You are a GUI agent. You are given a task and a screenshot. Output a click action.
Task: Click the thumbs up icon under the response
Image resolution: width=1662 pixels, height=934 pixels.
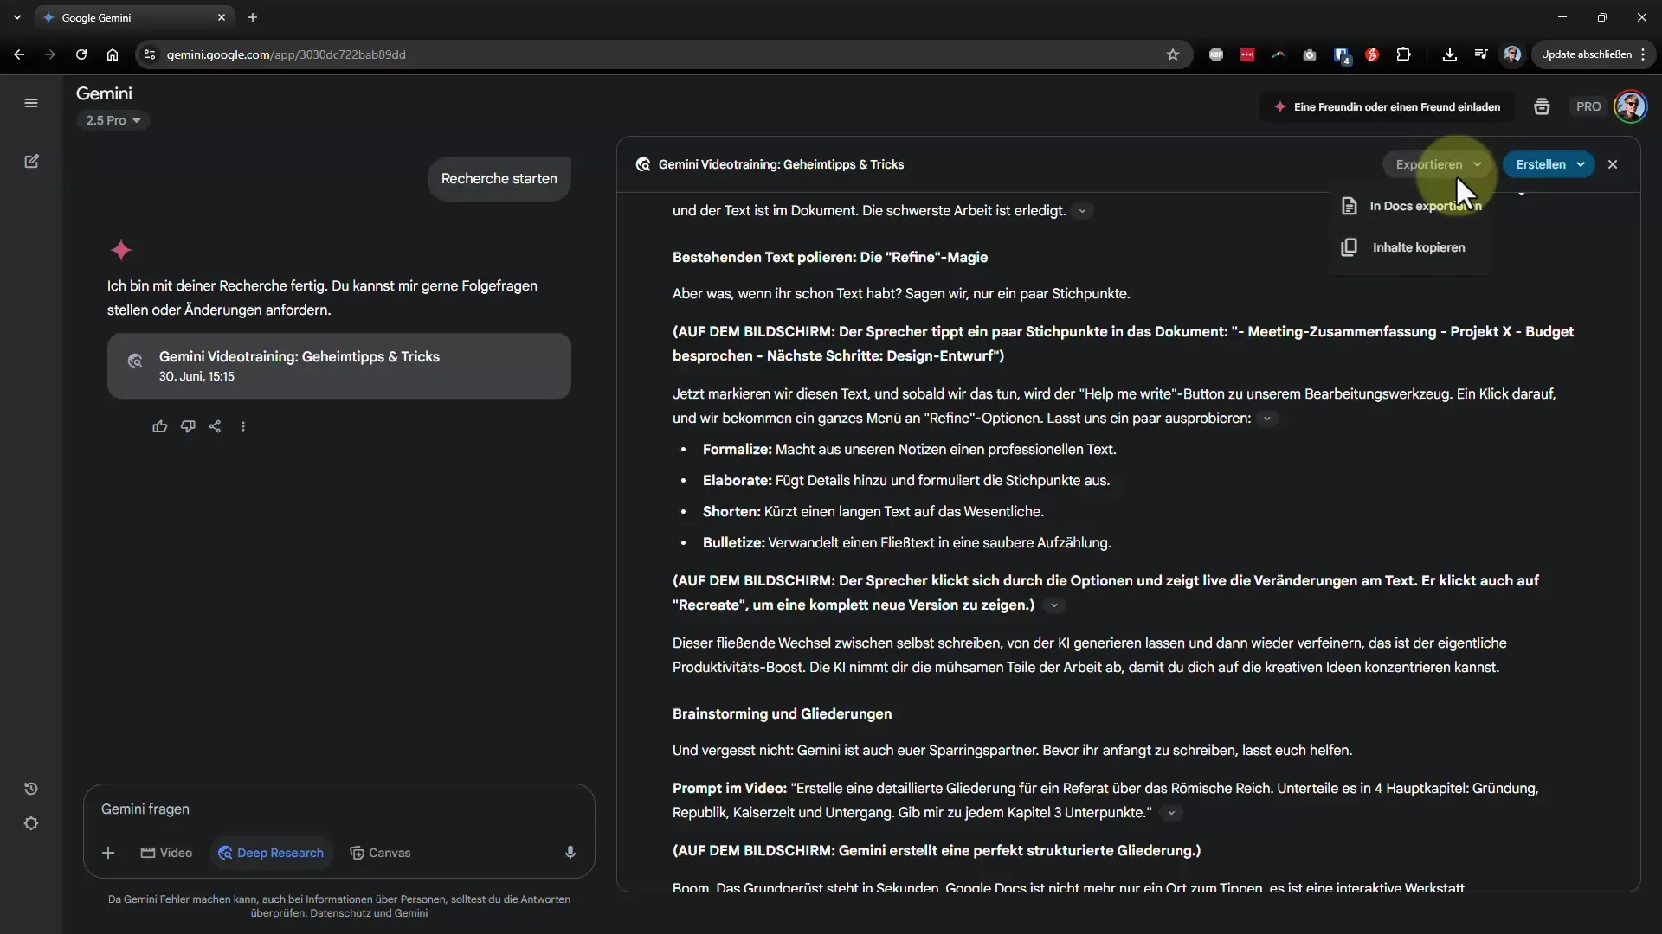pos(159,426)
